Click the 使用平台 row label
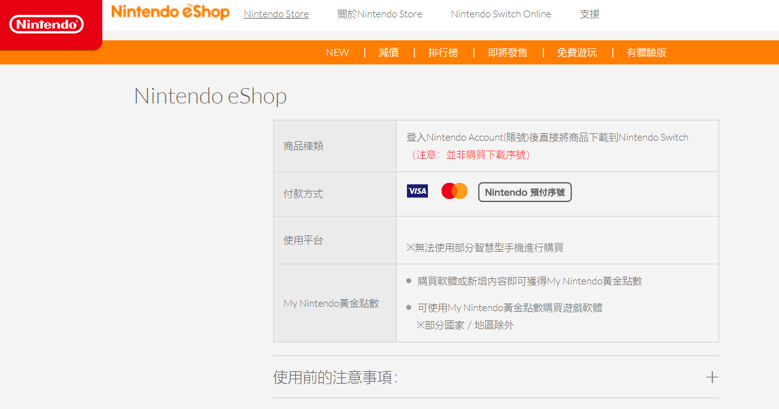This screenshot has width=779, height=409. coord(303,240)
